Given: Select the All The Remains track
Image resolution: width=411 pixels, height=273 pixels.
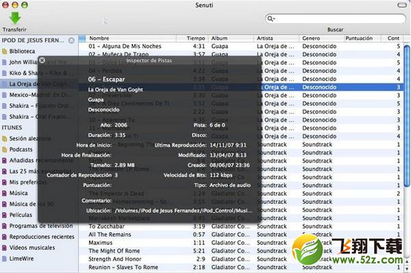Looking at the screenshot, I should point(240,235).
